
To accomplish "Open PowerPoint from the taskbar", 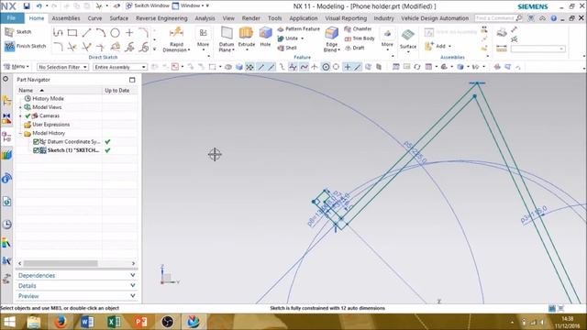I will (140, 322).
